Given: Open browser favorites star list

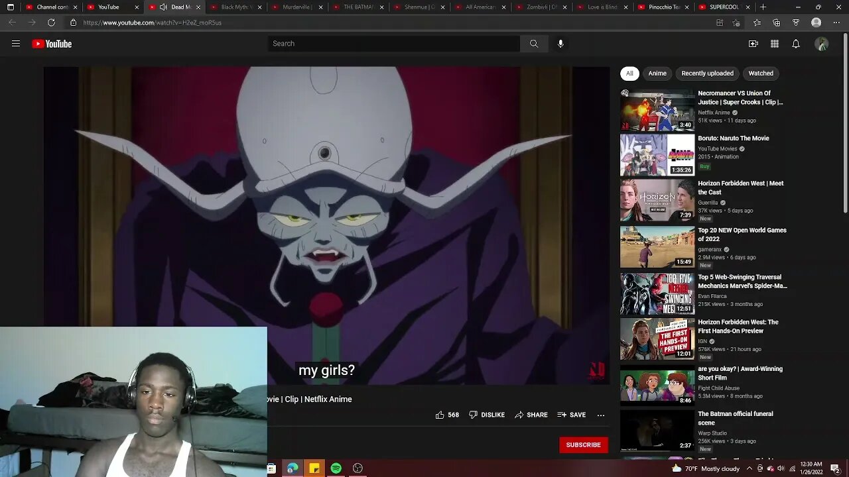Looking at the screenshot, I should pos(757,23).
